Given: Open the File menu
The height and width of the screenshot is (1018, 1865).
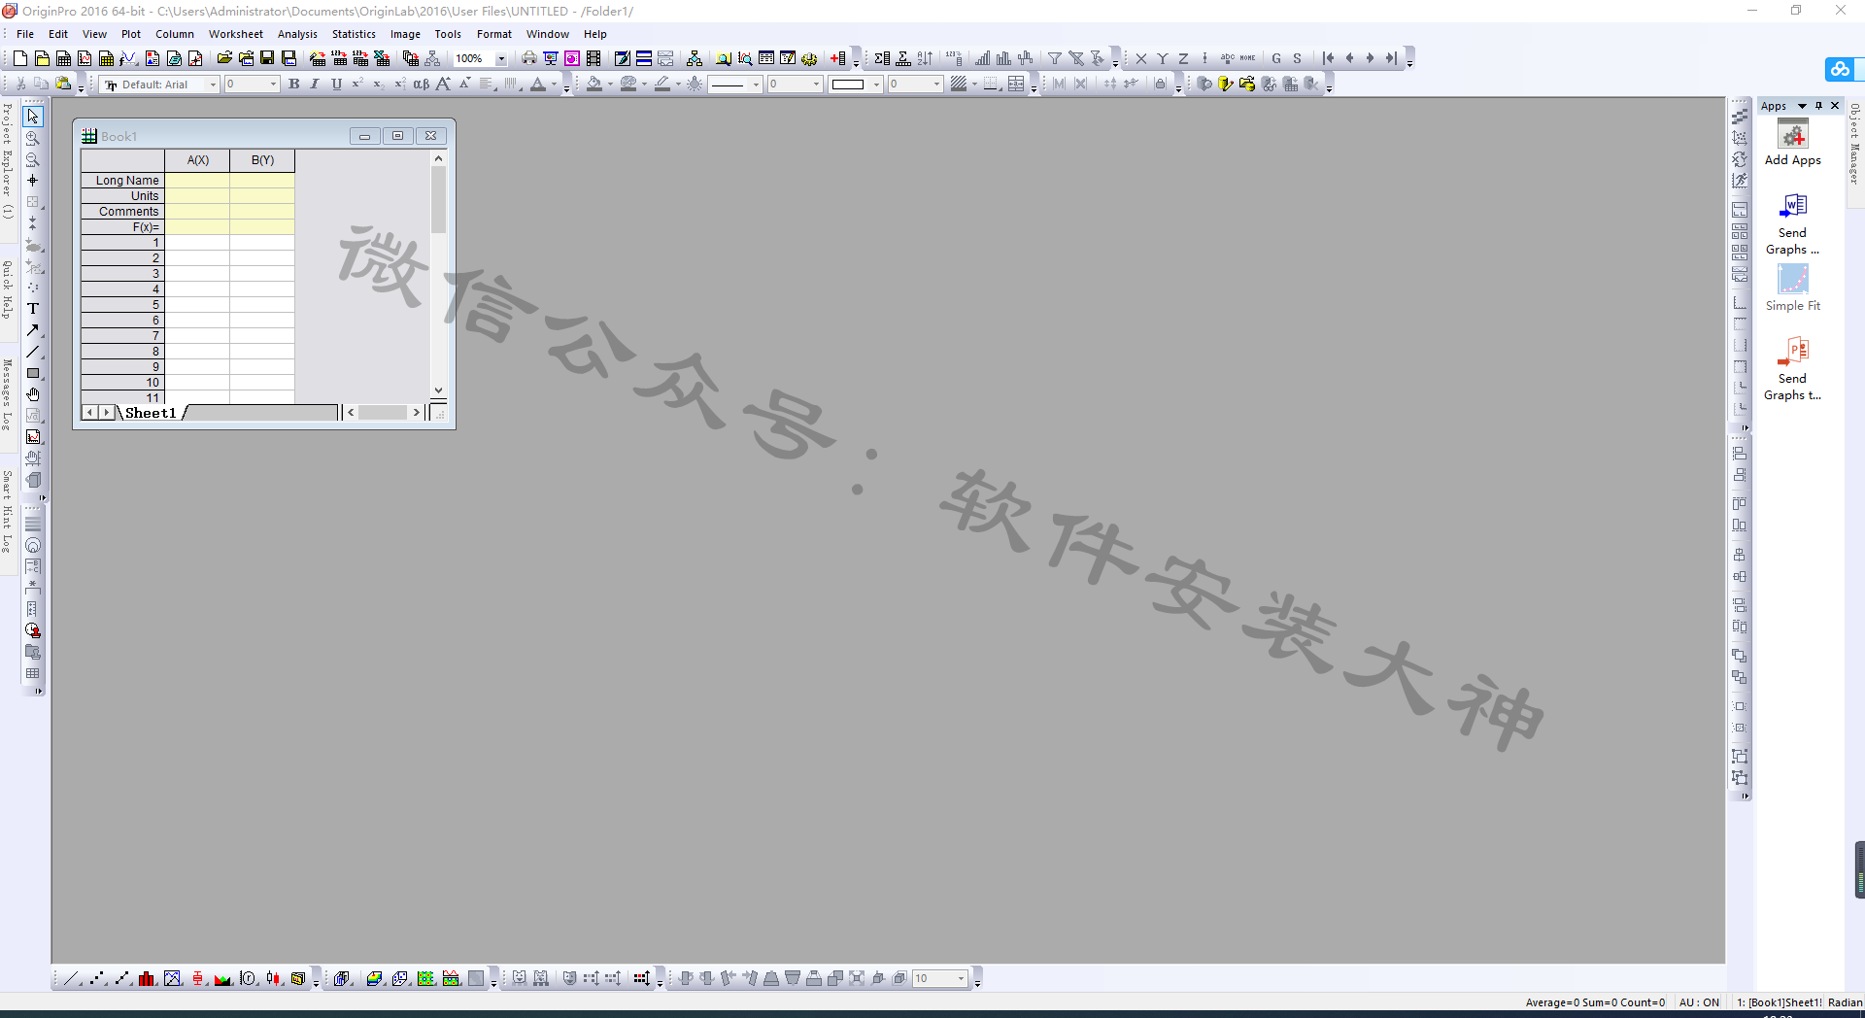Looking at the screenshot, I should click(25, 34).
